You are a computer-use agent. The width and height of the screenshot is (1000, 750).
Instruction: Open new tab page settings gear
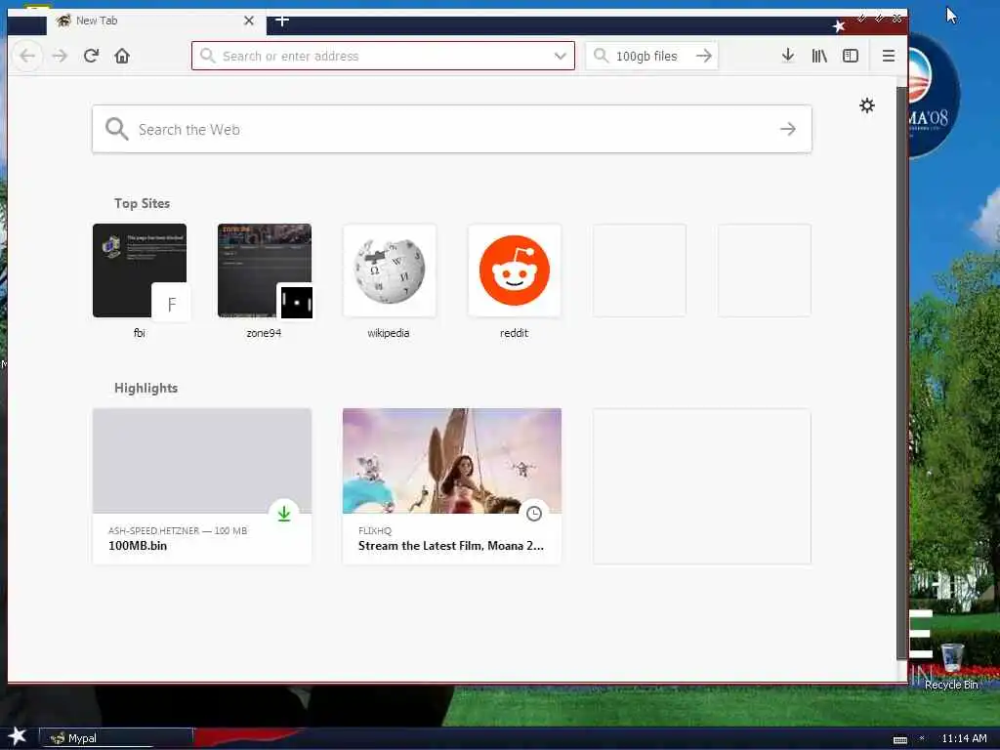point(867,105)
